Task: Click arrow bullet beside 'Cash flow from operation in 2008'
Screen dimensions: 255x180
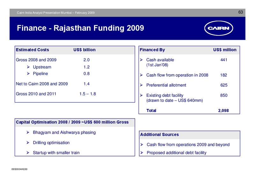Action: click(x=142, y=75)
